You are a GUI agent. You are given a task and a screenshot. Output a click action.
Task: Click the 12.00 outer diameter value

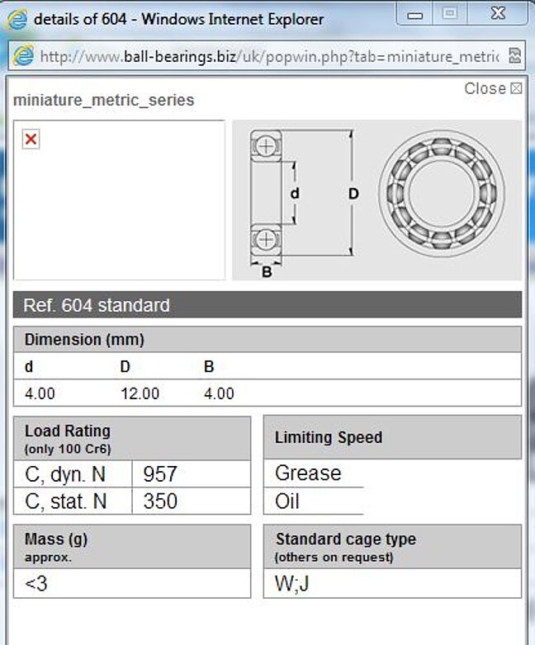[140, 393]
